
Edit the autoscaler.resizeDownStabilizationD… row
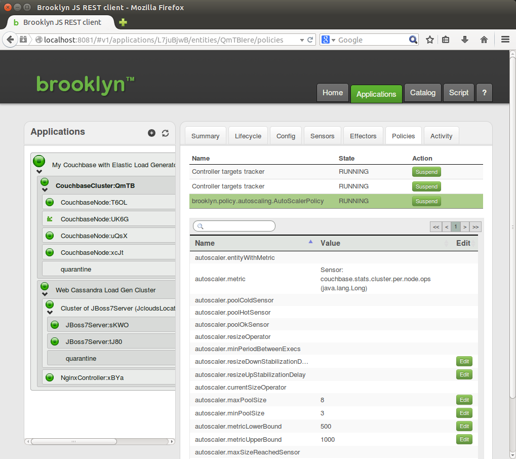click(x=464, y=361)
